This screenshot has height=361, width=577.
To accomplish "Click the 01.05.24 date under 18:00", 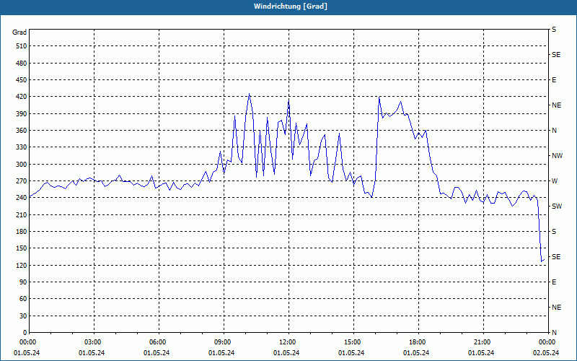I will (416, 353).
